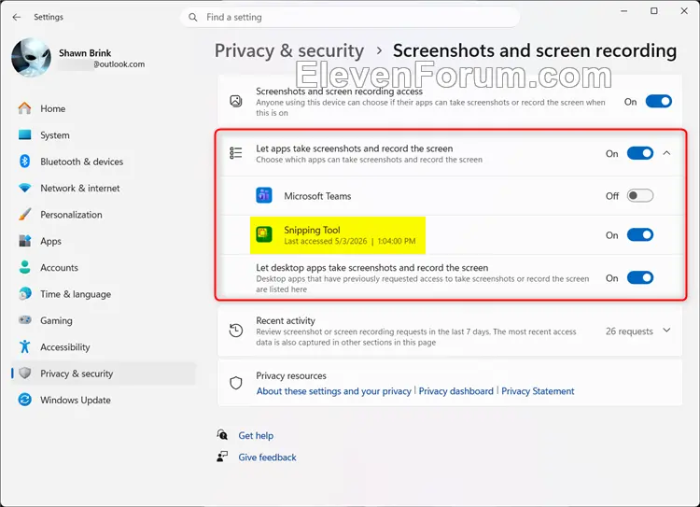The height and width of the screenshot is (507, 700).
Task: Click Snipping Tool last accessed timestamp
Action: pyautogui.click(x=350, y=241)
